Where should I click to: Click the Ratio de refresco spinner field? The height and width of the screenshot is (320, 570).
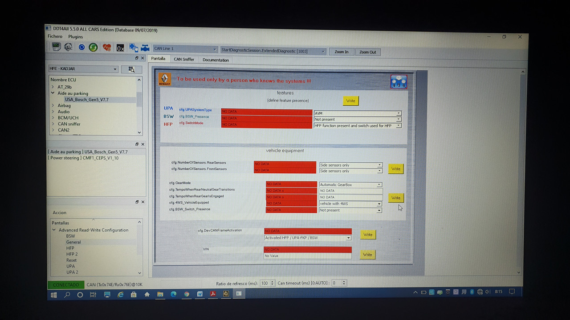coord(267,283)
